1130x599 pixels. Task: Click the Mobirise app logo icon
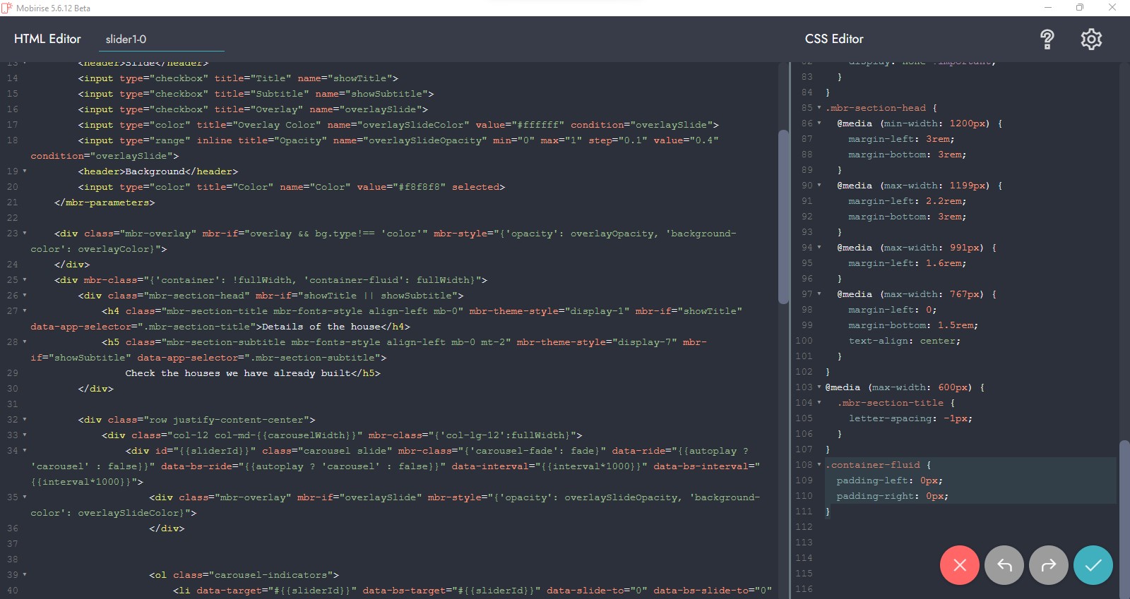tap(7, 8)
